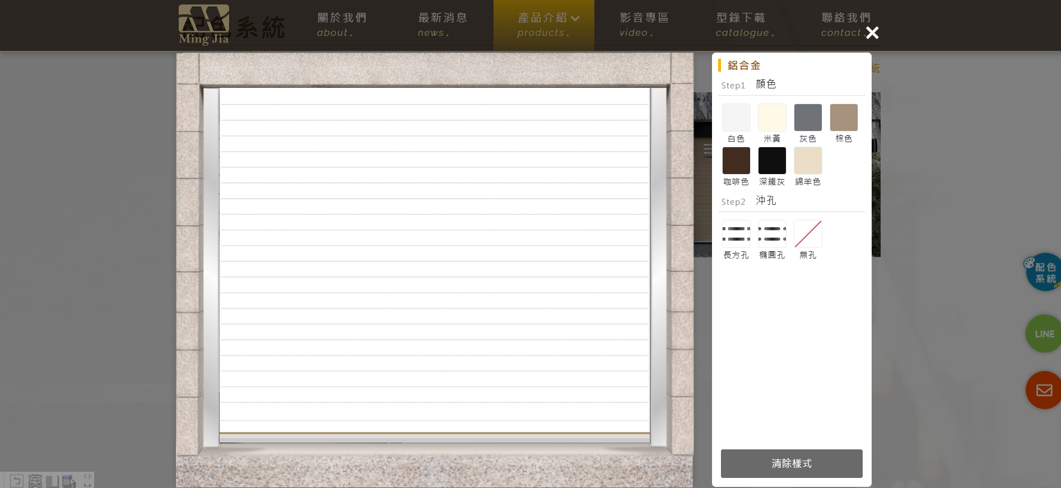
Task: Click the Ming Jia logo
Action: [x=204, y=25]
